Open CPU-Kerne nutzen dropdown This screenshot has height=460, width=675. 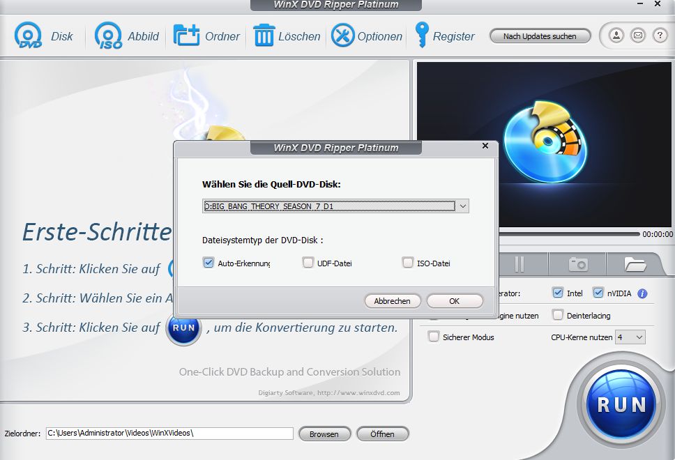tap(630, 337)
